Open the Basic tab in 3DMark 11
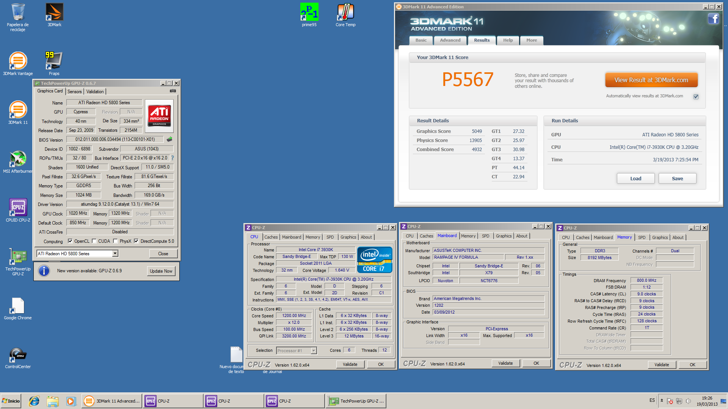This screenshot has width=728, height=409. [421, 40]
